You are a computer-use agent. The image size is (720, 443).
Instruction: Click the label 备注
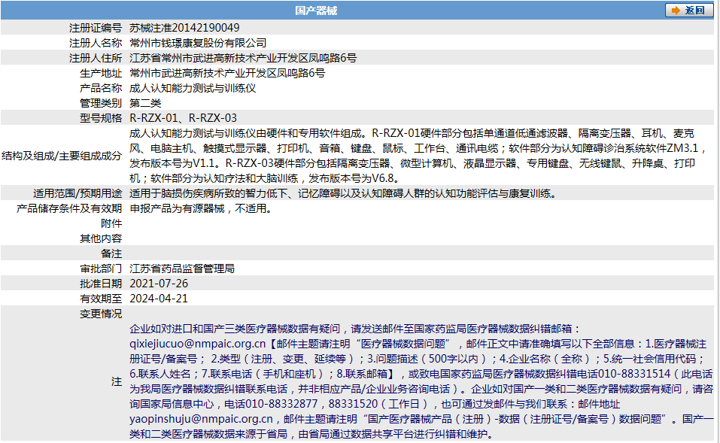pyautogui.click(x=111, y=254)
